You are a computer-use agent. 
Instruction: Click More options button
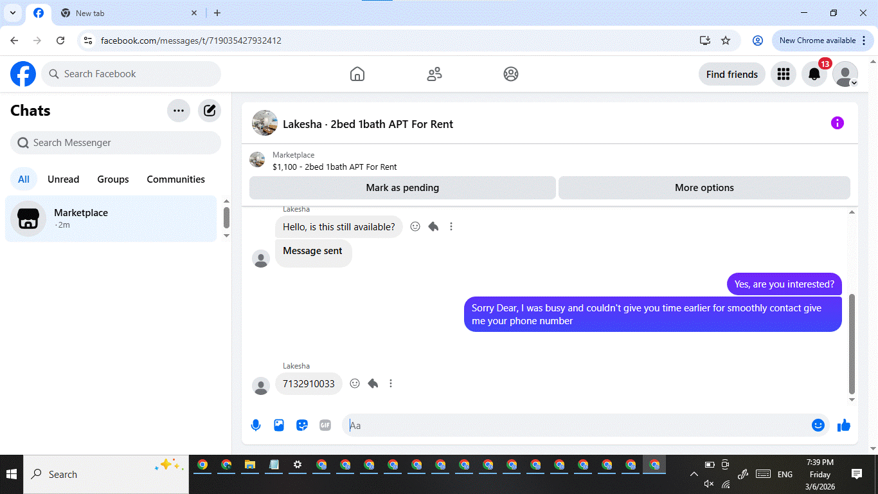coord(704,188)
